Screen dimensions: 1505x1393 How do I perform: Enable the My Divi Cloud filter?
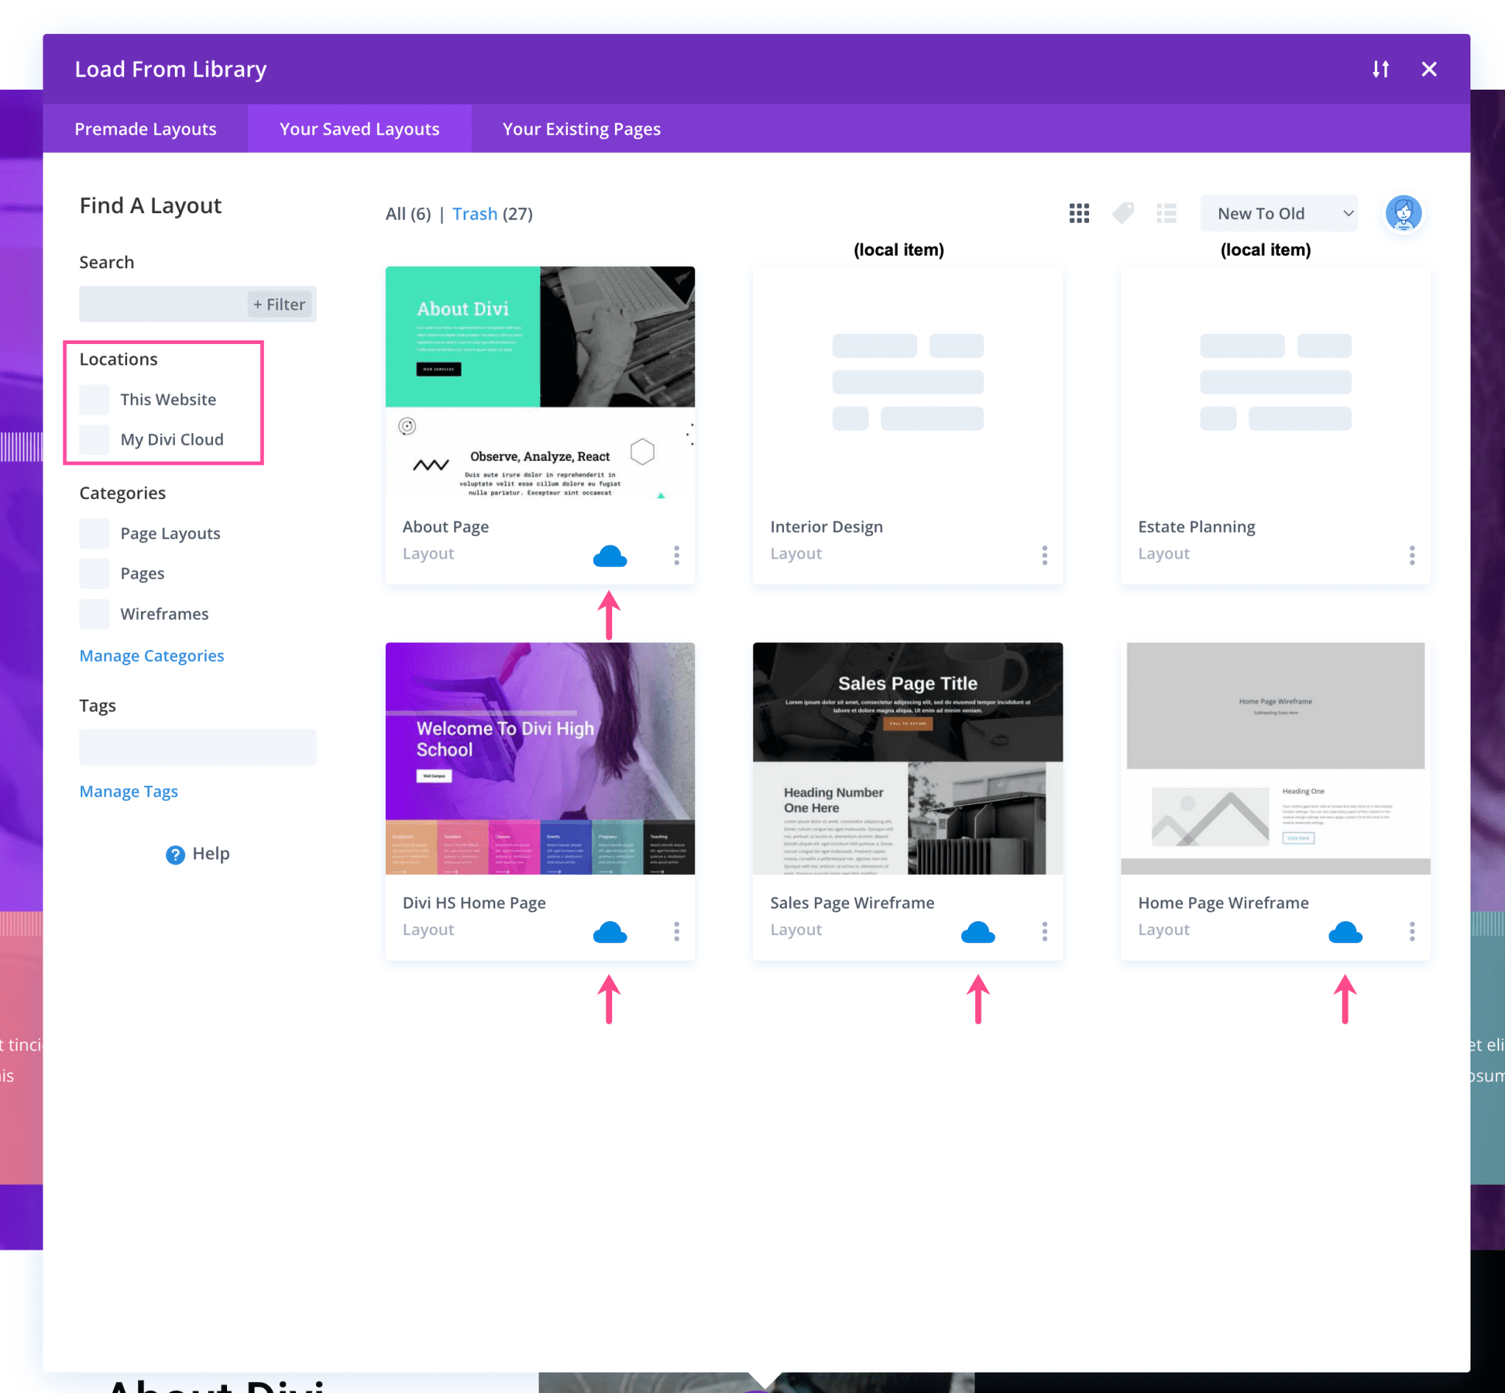[94, 440]
